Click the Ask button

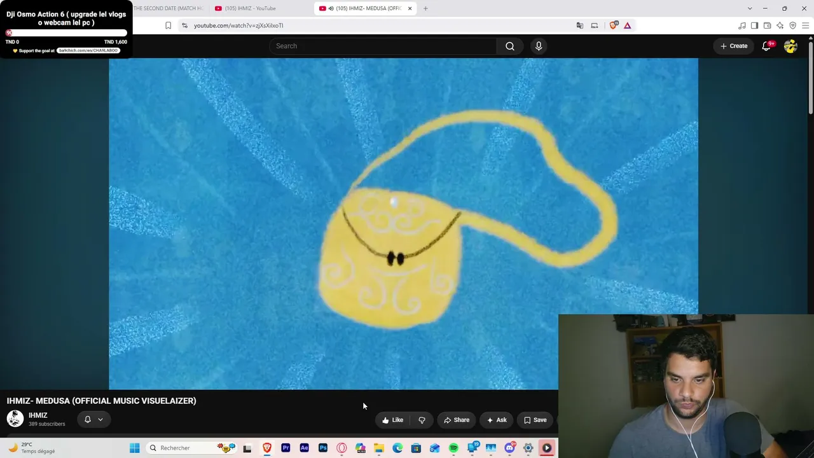point(497,420)
